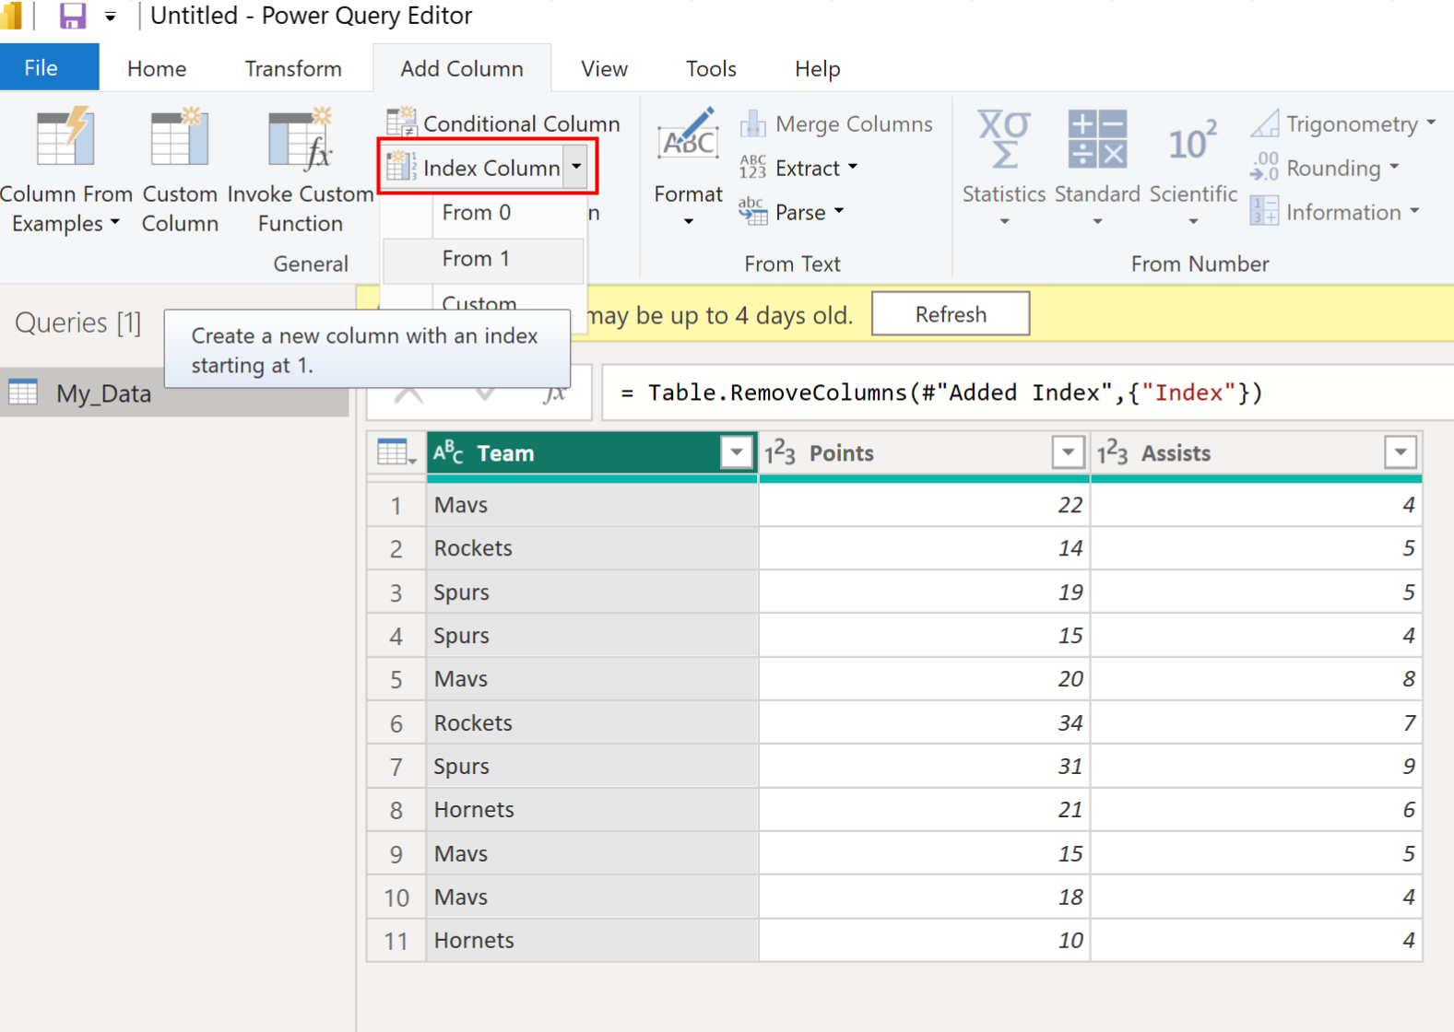1454x1032 pixels.
Task: Open the Format text tool
Action: click(x=688, y=166)
